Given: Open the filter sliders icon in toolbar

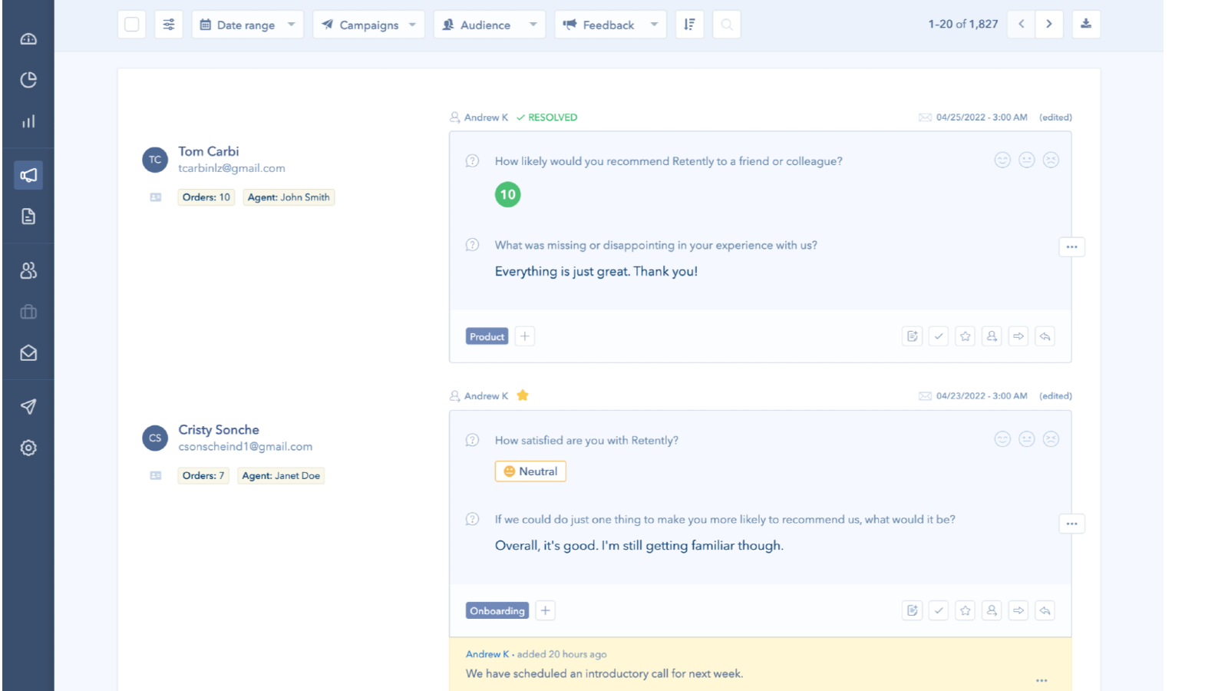Looking at the screenshot, I should pos(169,25).
